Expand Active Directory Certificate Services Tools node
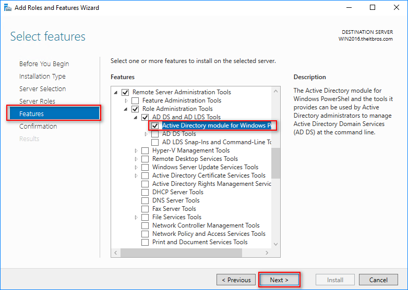The image size is (408, 290). point(136,175)
